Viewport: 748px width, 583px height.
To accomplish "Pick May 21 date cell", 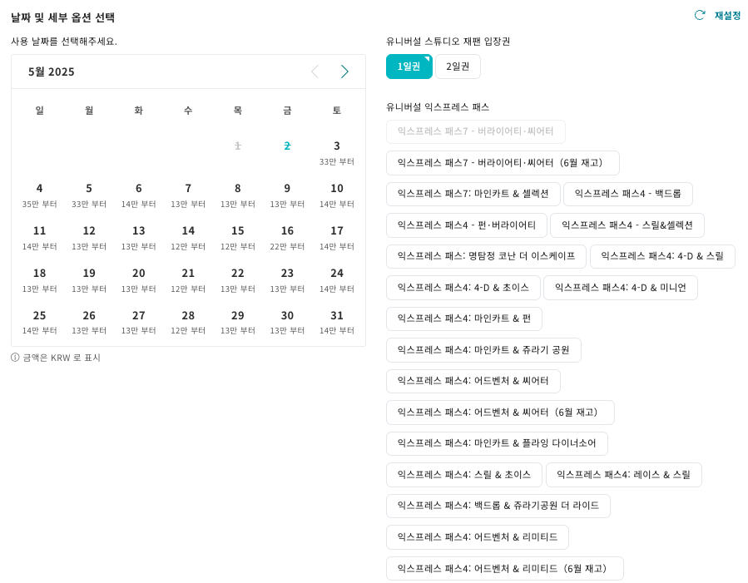I will coord(188,279).
